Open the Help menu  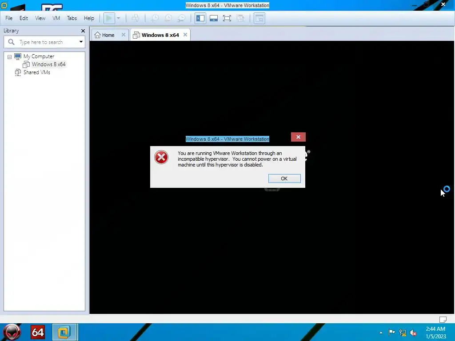point(89,18)
